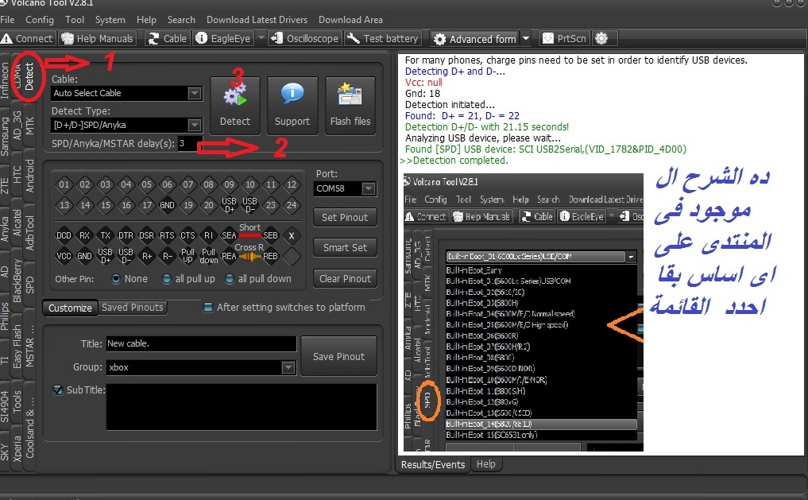Click the Support info icon button

(292, 106)
